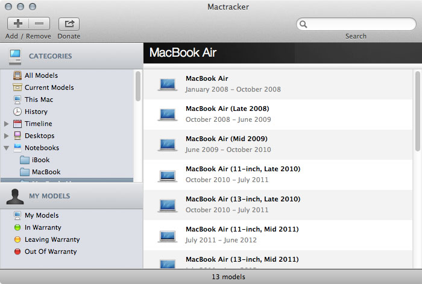Select MacBook Air (Late 2008) title

coord(227,109)
